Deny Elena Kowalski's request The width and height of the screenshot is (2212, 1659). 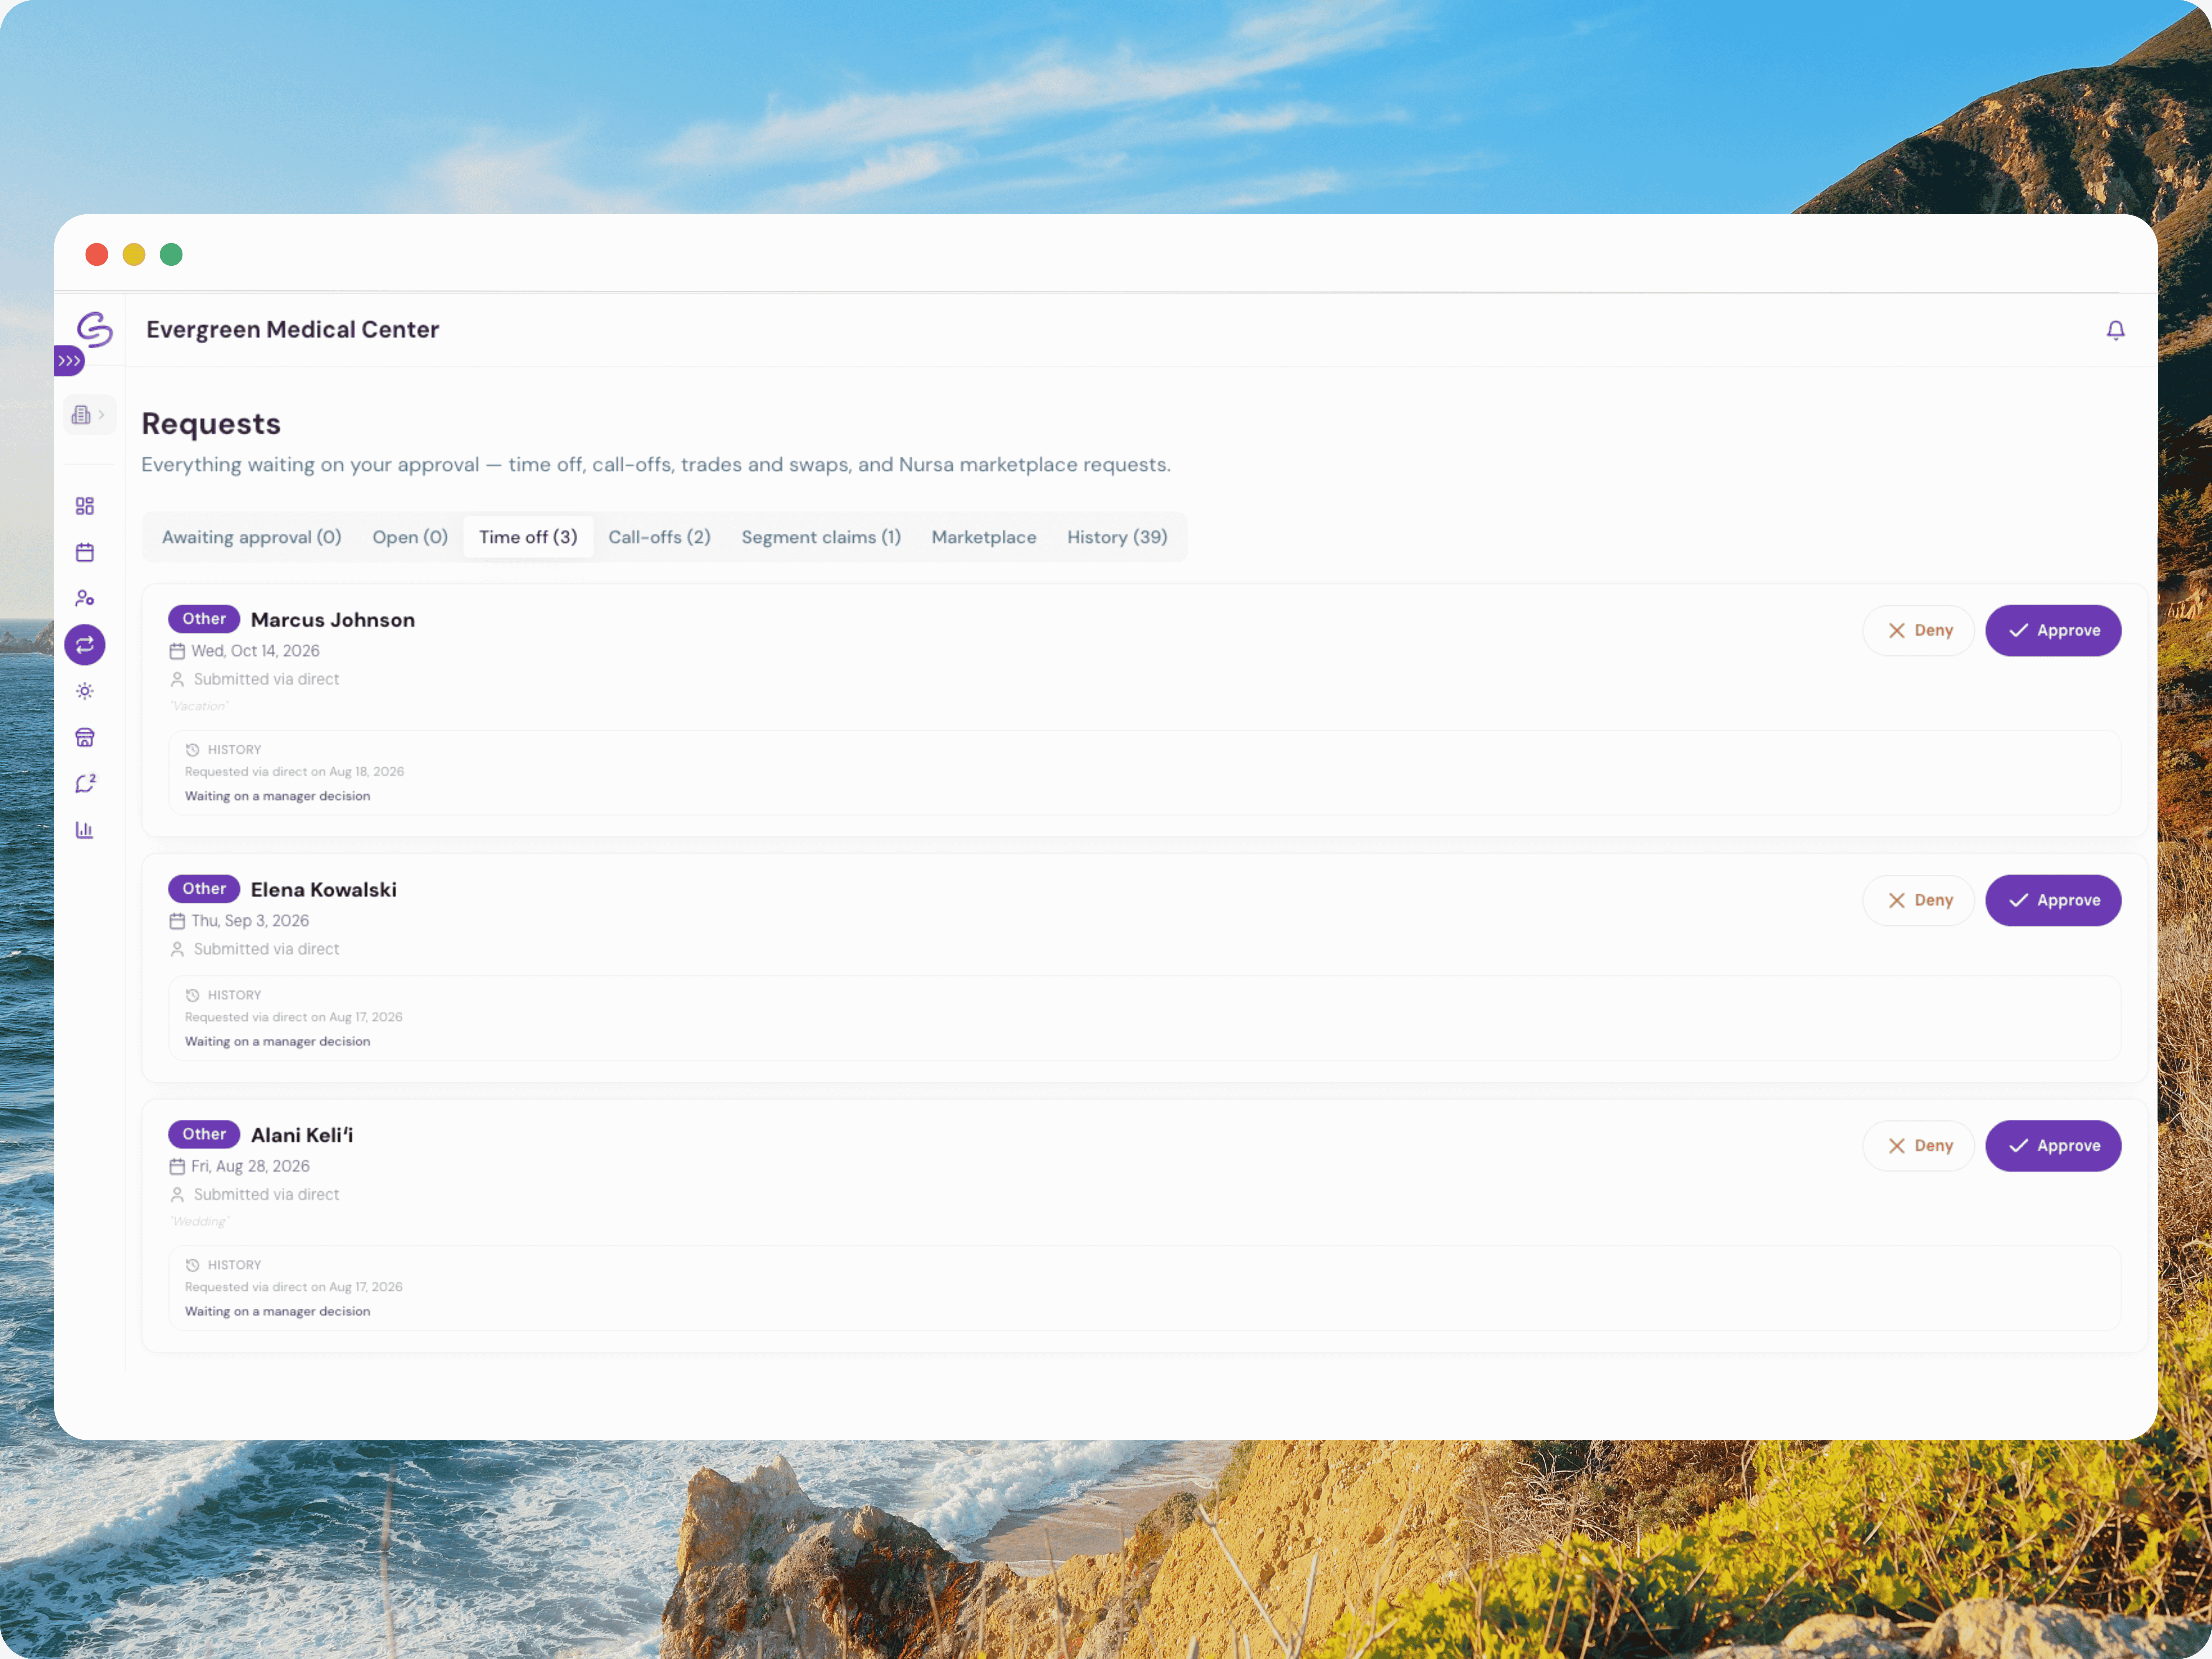(1918, 901)
